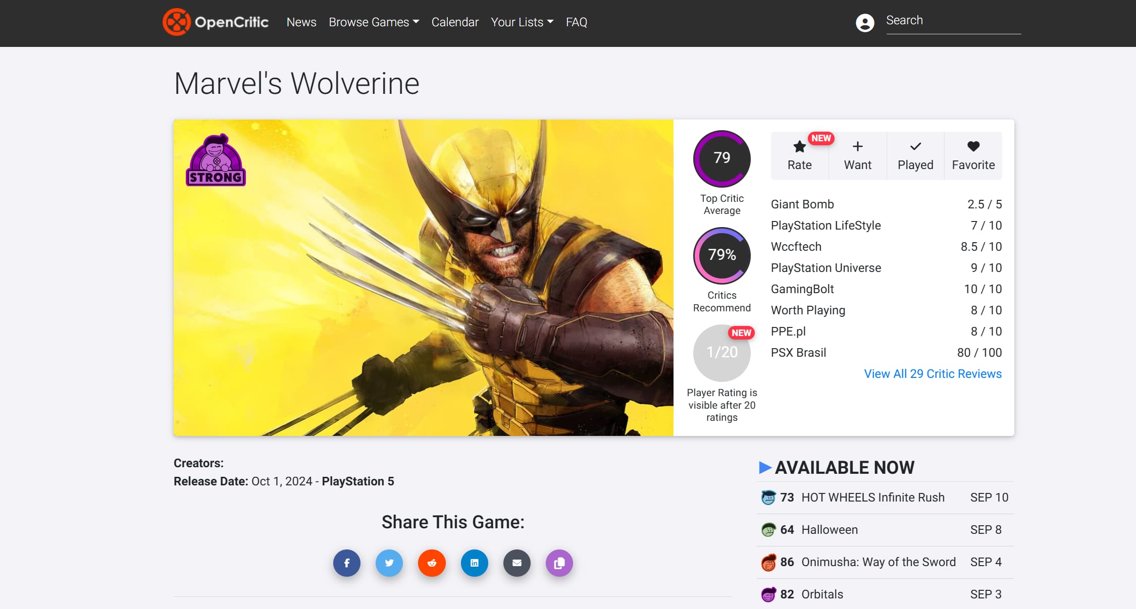Open the Wccftech review

point(796,247)
